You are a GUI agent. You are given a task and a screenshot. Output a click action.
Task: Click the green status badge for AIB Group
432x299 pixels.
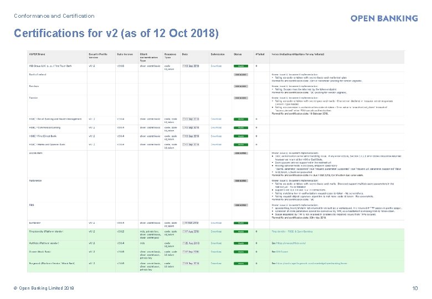[x=241, y=66]
